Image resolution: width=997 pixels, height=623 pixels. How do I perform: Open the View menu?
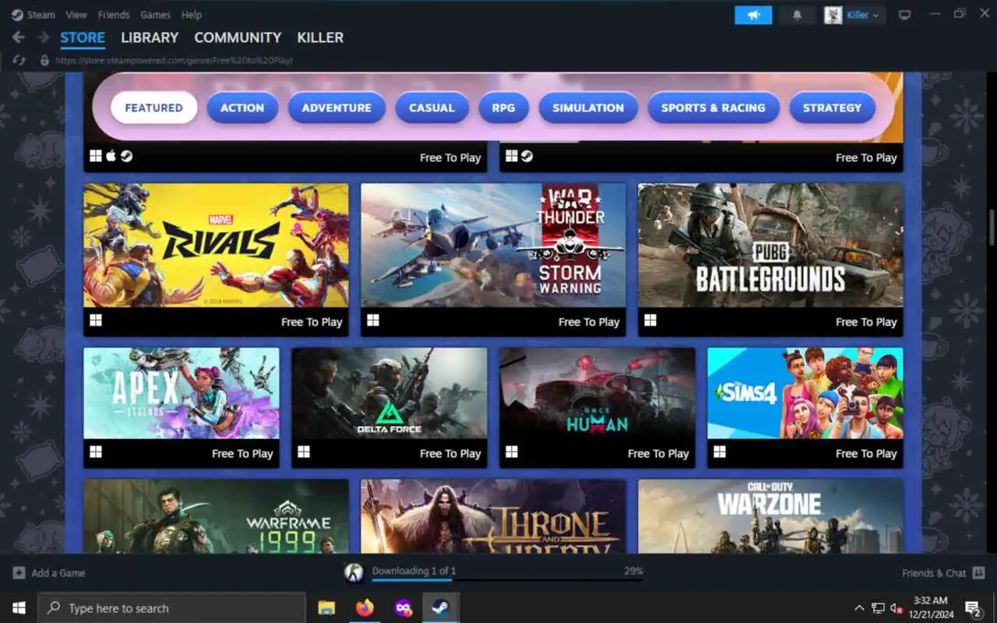point(76,15)
